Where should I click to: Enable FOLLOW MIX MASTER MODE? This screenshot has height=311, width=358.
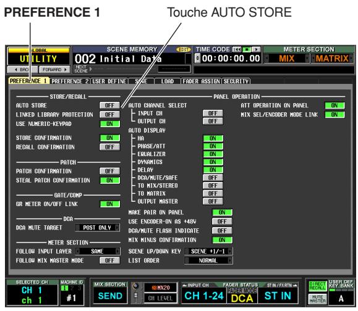pyautogui.click(x=109, y=260)
